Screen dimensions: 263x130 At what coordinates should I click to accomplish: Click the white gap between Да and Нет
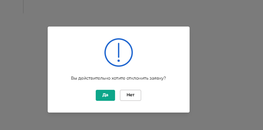117,95
